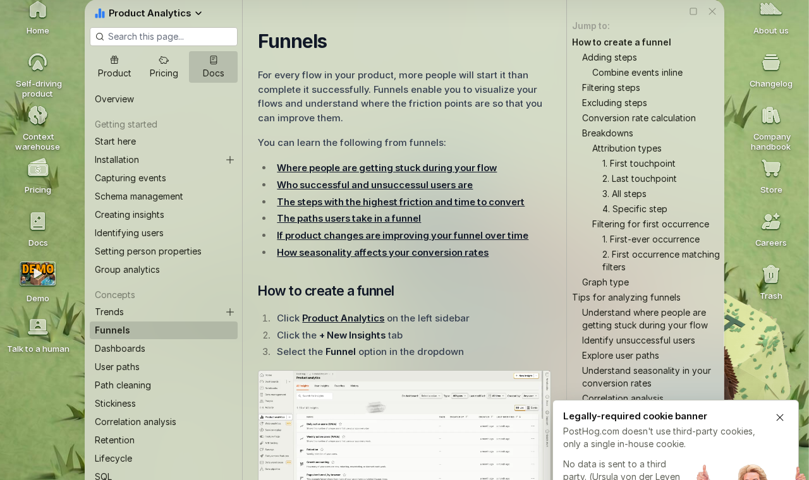
Task: Expand the Installation section
Action: 230,160
